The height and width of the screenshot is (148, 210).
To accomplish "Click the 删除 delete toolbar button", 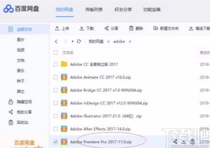I will (x=136, y=29).
